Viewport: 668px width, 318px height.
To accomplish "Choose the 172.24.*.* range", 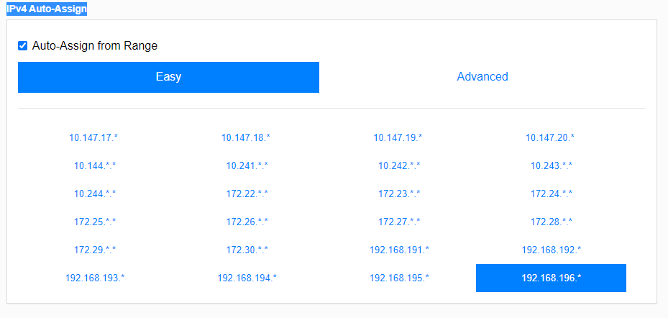I will 551,194.
